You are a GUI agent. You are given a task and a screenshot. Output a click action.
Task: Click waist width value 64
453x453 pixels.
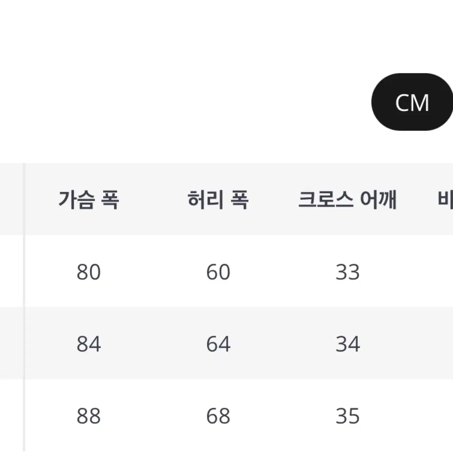pyautogui.click(x=218, y=344)
